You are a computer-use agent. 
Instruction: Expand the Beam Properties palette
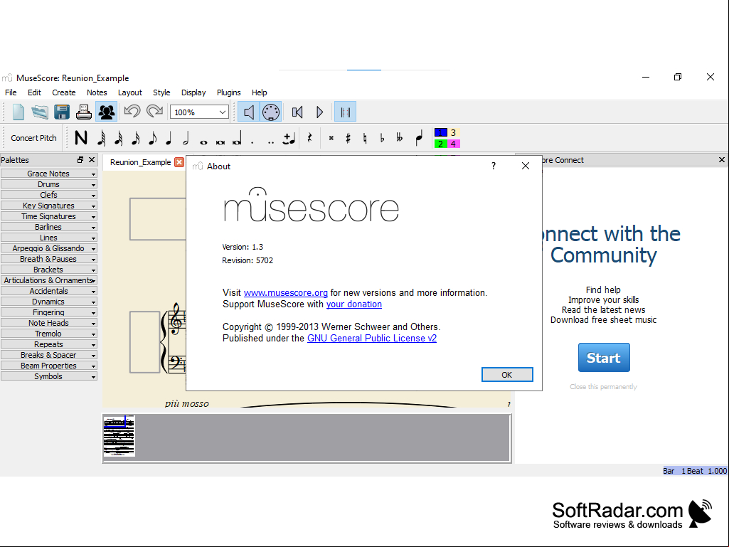[49, 366]
